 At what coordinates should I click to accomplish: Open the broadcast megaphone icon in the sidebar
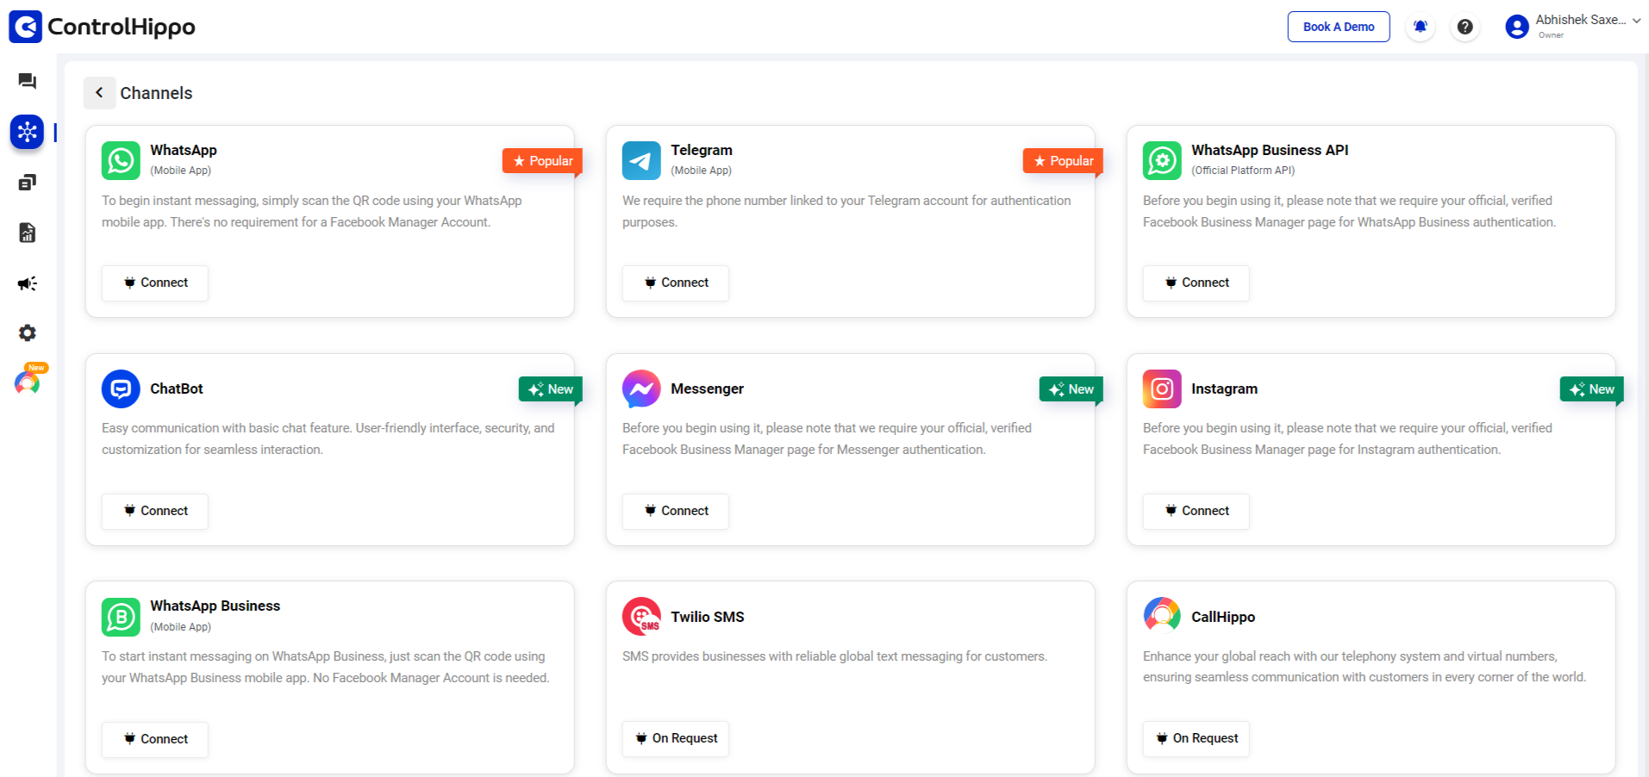(27, 283)
